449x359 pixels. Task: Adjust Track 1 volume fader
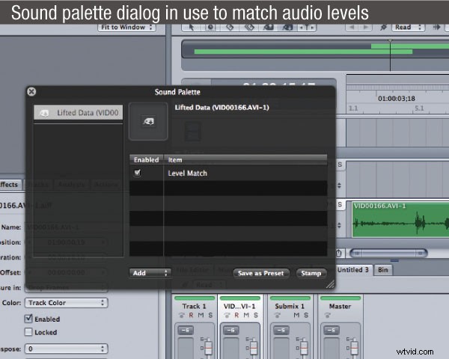pyautogui.click(x=209, y=348)
